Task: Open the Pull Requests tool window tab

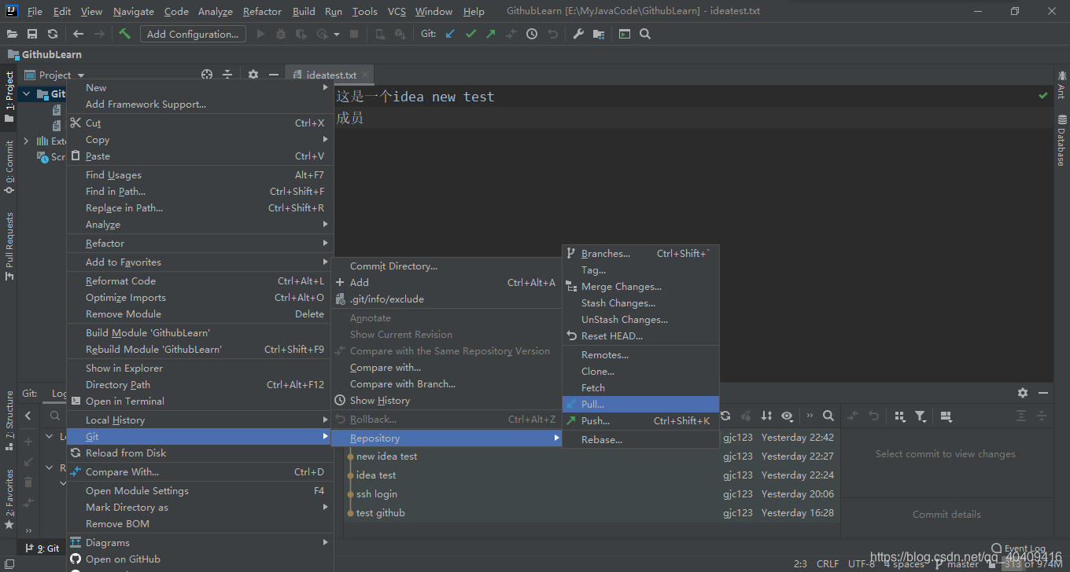Action: pyautogui.click(x=9, y=247)
